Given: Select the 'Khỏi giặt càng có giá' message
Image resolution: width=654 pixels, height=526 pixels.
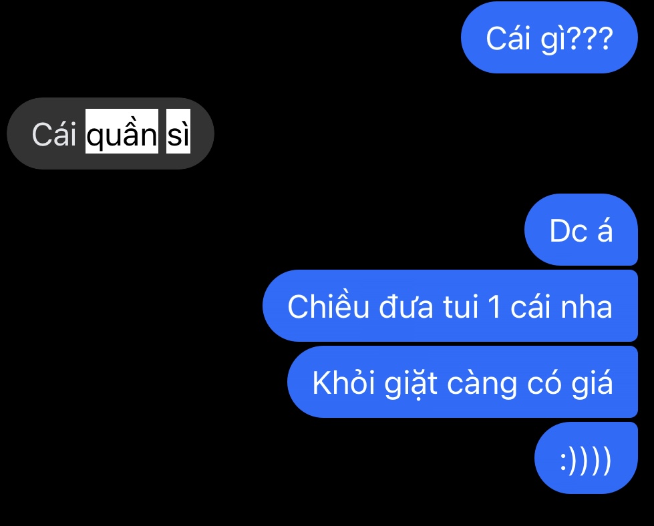Looking at the screenshot, I should 462,382.
